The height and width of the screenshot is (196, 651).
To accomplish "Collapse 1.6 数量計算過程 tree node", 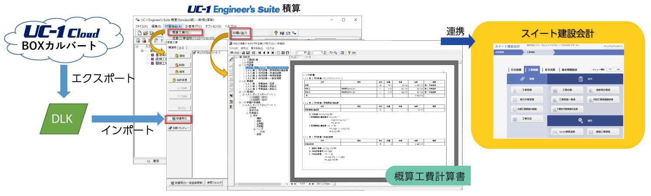I will coord(240,102).
